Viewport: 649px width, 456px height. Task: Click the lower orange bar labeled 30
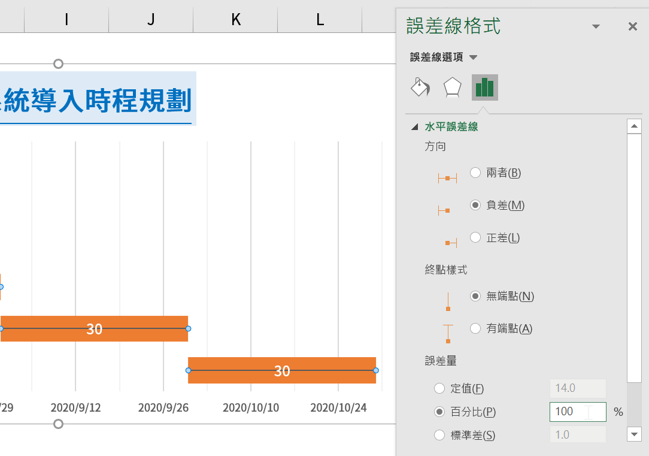tap(282, 370)
